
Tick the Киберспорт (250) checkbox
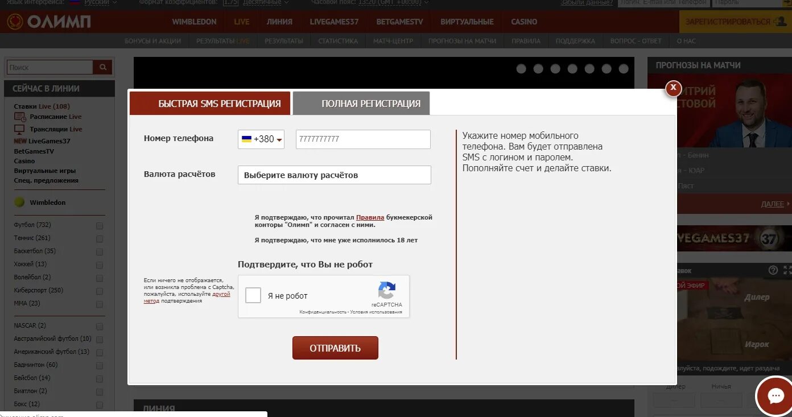tap(100, 291)
